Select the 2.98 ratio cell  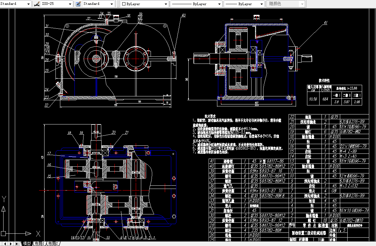[x=357, y=102]
